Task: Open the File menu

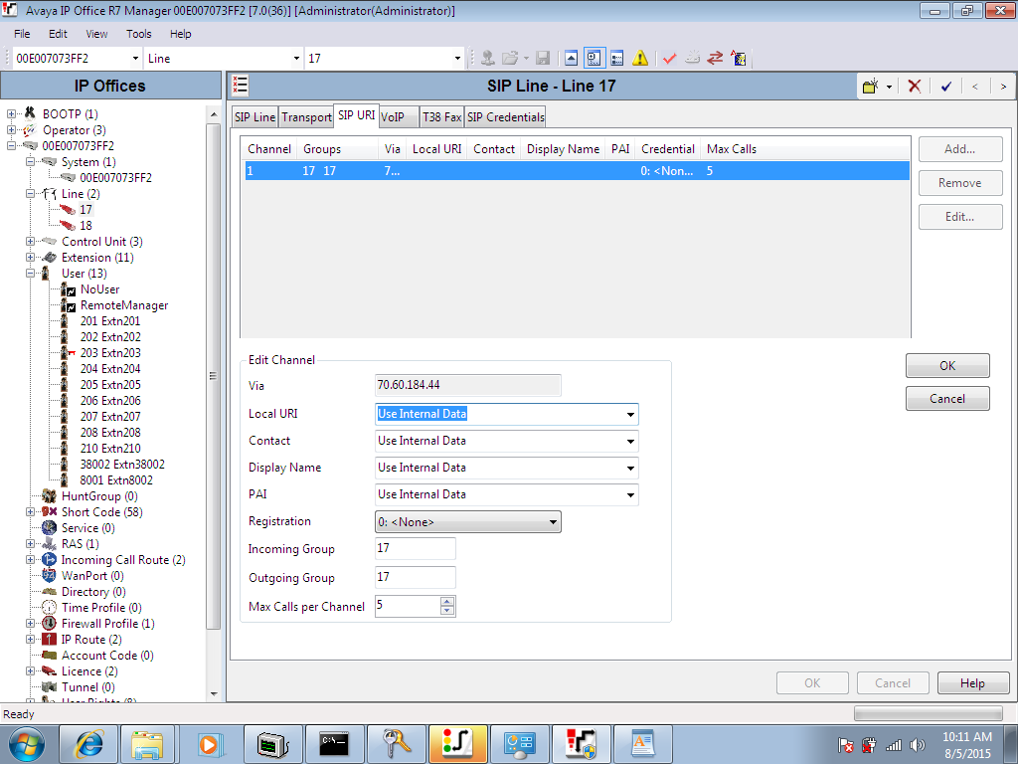Action: [x=22, y=34]
